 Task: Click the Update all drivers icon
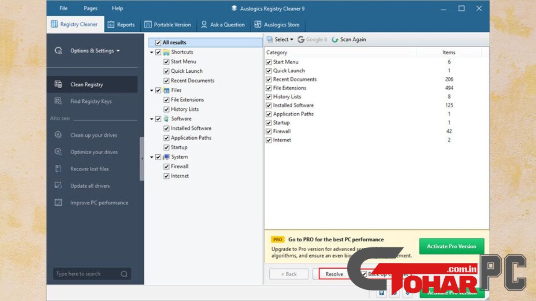tap(58, 186)
